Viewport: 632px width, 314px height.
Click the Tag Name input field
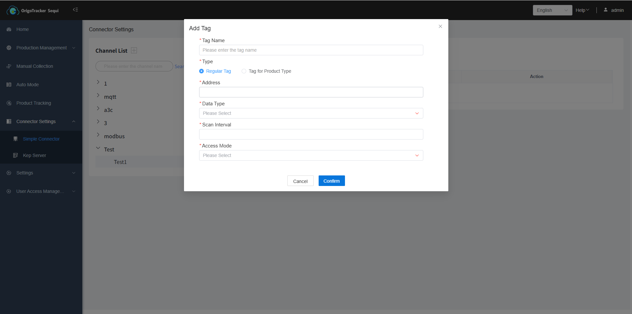[x=311, y=50]
